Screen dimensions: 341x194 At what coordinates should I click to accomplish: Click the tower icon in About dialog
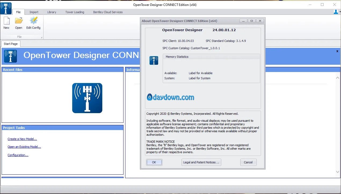click(154, 60)
